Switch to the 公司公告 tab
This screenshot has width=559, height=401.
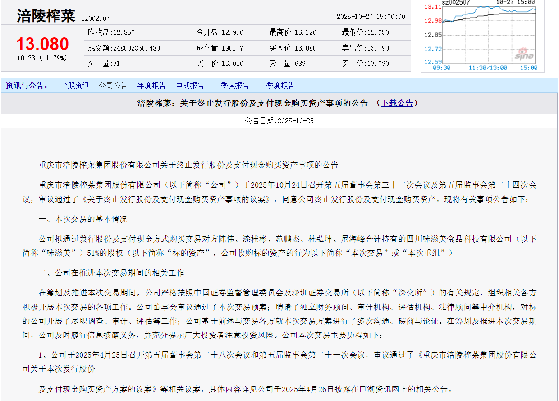coord(113,85)
